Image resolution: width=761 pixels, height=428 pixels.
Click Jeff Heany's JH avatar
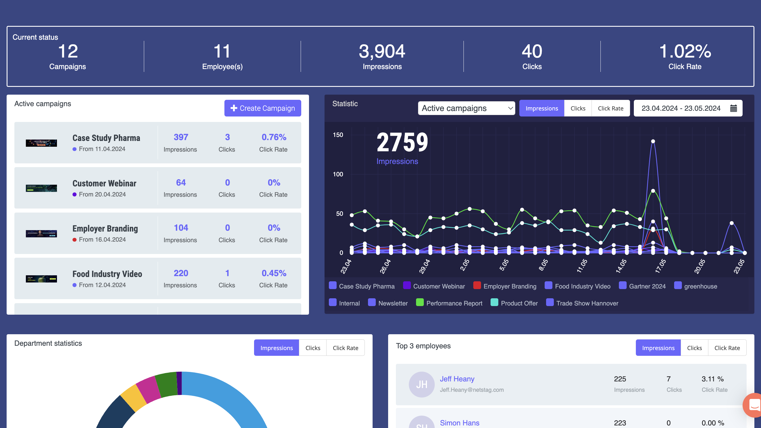pos(421,384)
